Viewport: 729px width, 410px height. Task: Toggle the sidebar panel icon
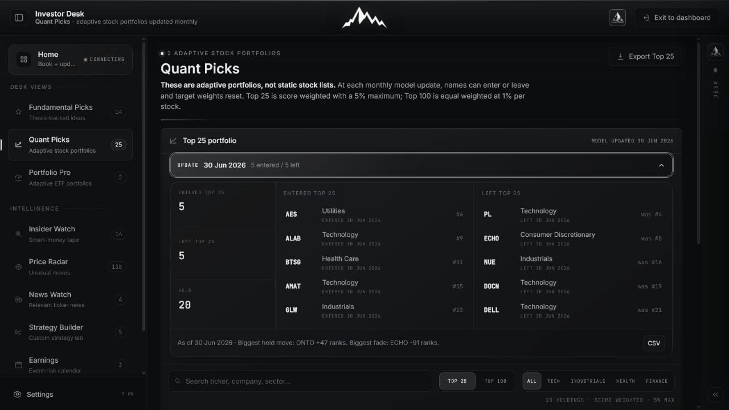pyautogui.click(x=19, y=18)
